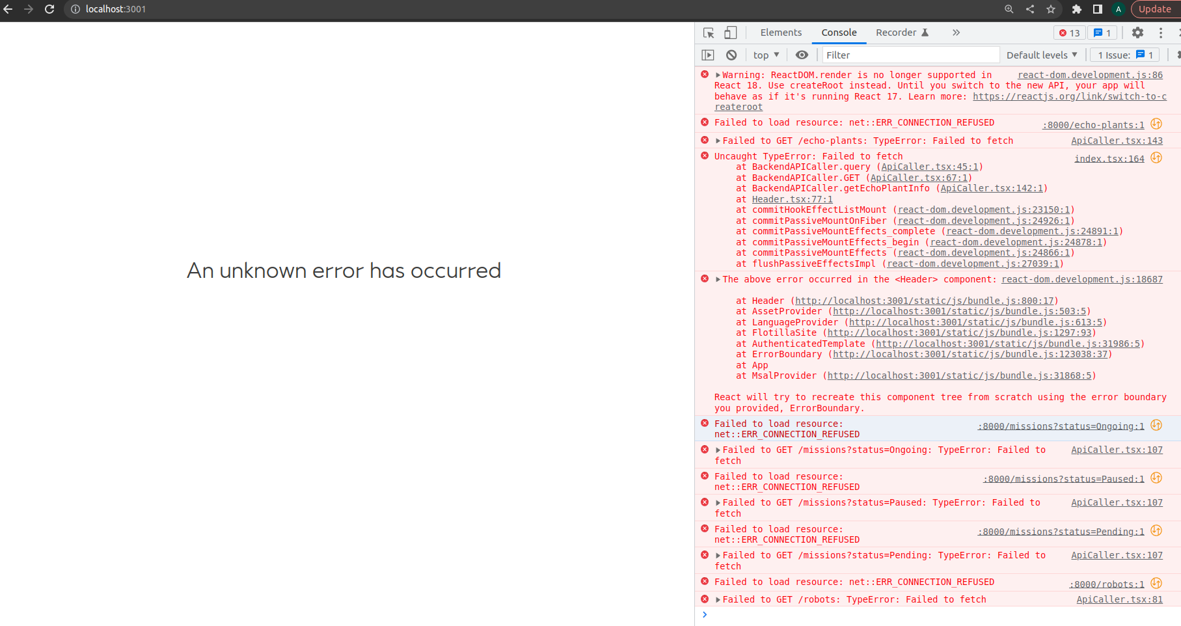Expand the Failed to GET /echo-plants error

[x=718, y=141]
